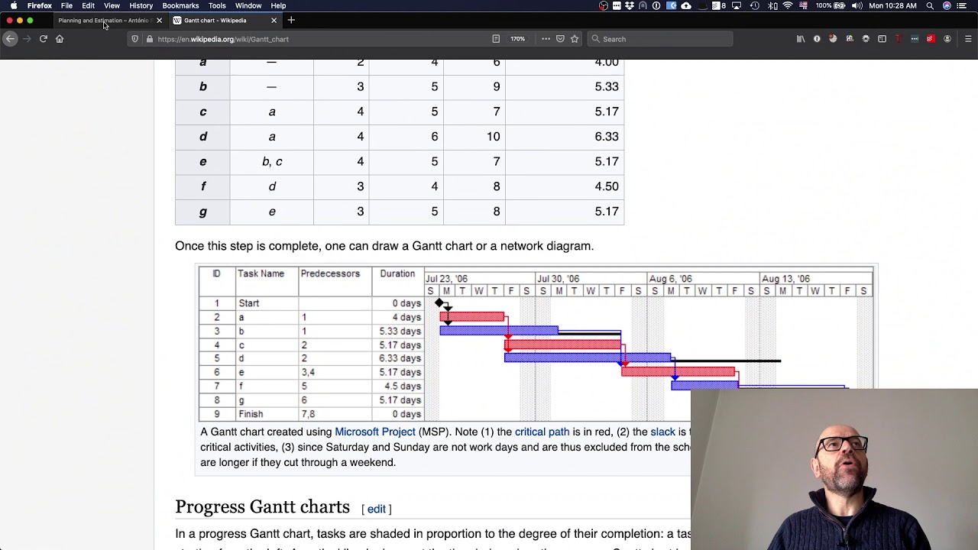Open the Library bookshelf icon
Viewport: 978px width, 550px height.
tap(801, 39)
